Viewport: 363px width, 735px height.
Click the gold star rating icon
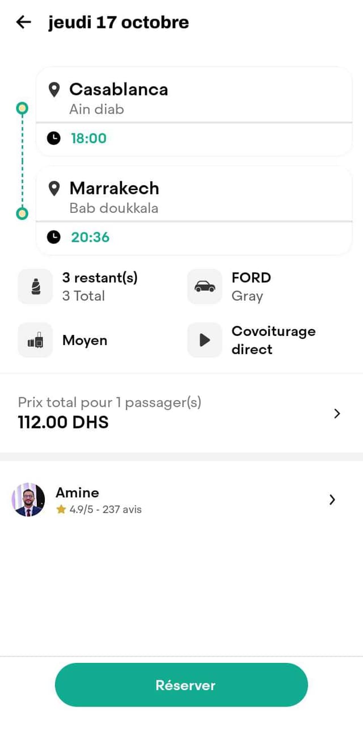tap(60, 509)
